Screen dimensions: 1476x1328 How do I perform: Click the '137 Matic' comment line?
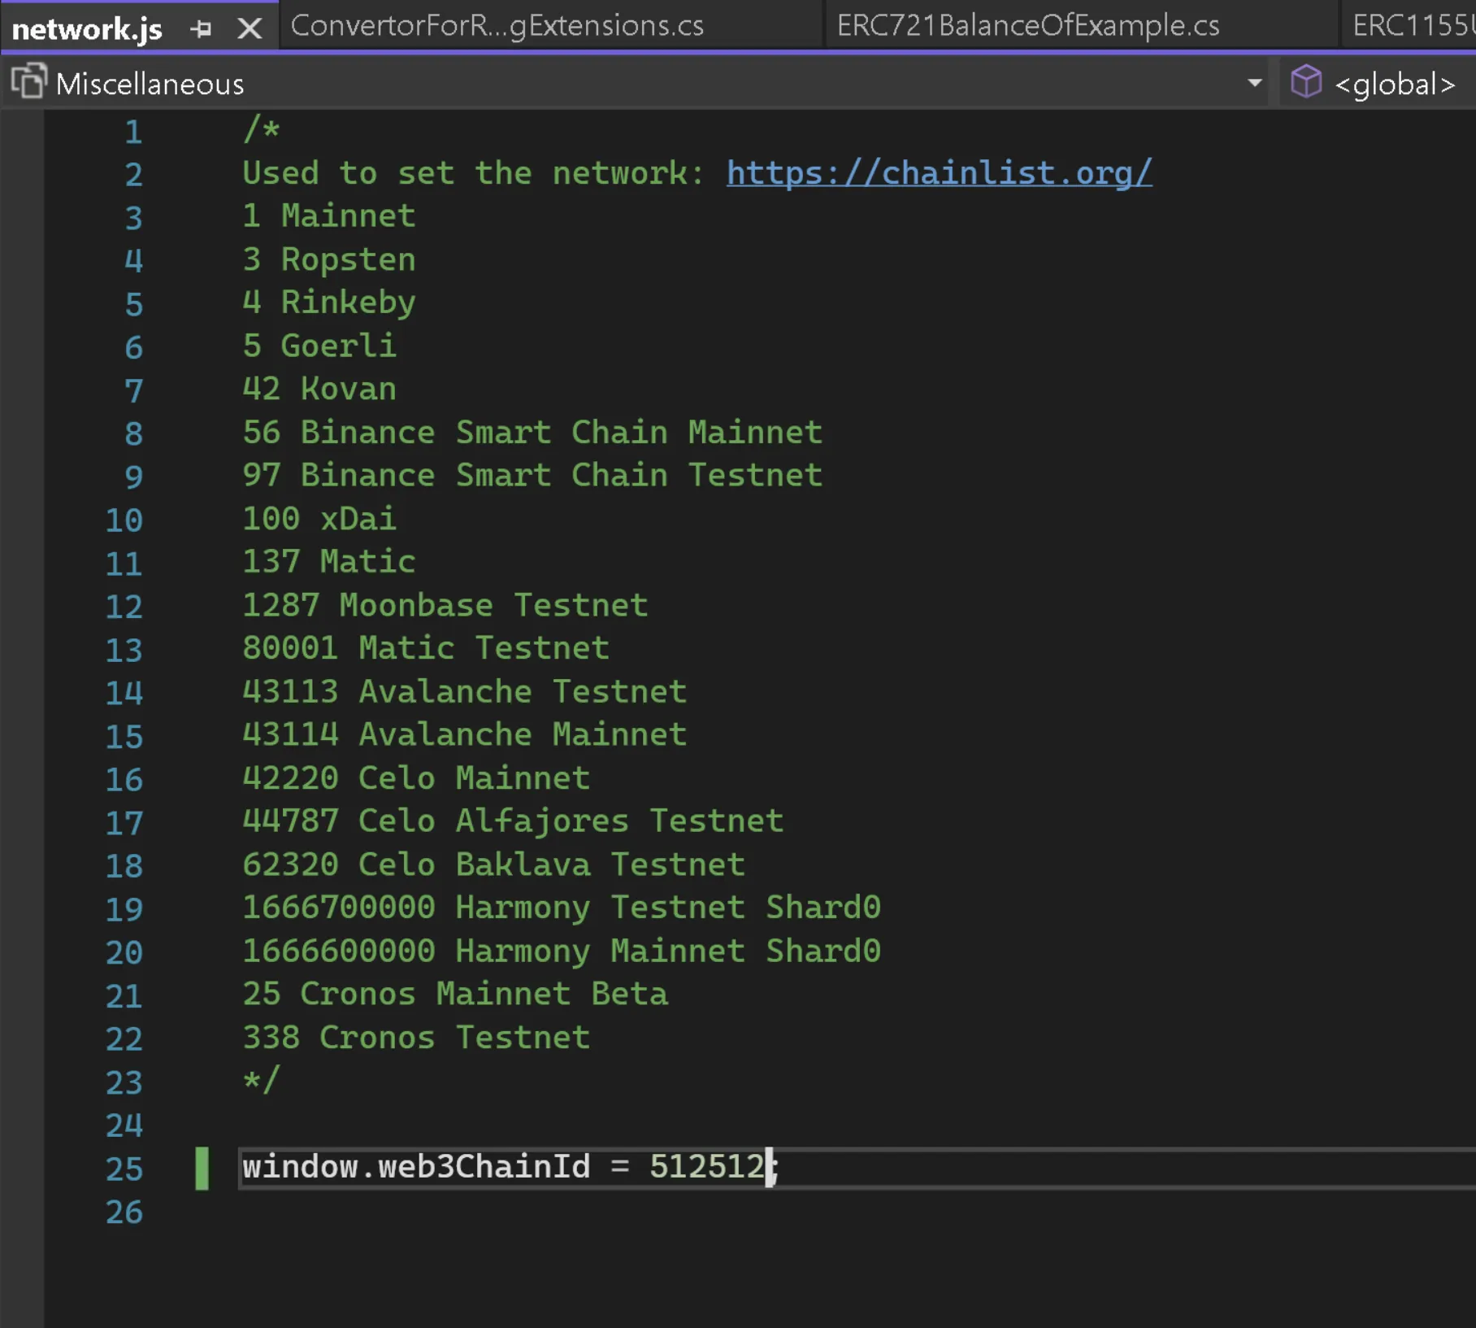pos(329,561)
